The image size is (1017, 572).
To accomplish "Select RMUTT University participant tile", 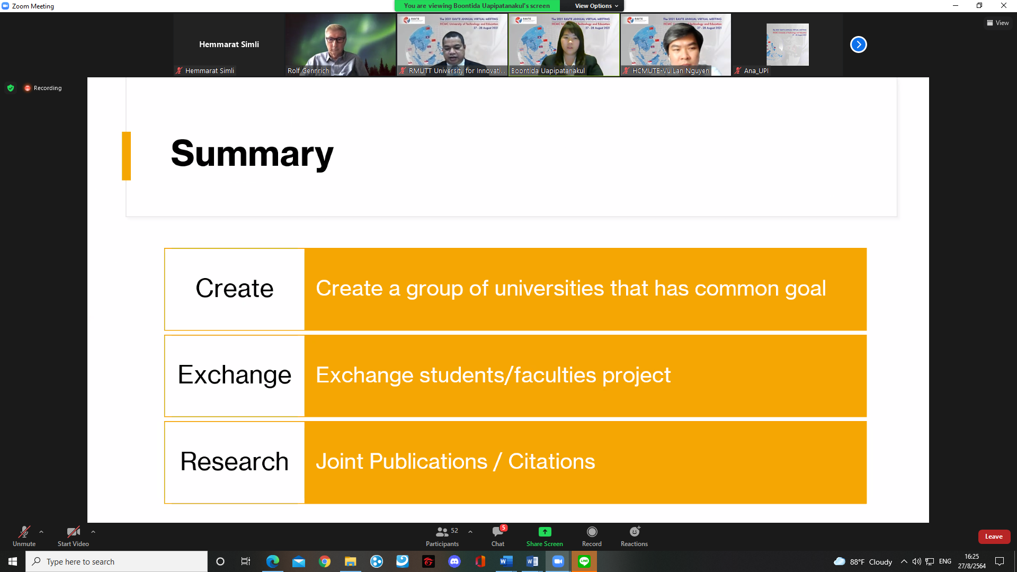I will coord(452,44).
